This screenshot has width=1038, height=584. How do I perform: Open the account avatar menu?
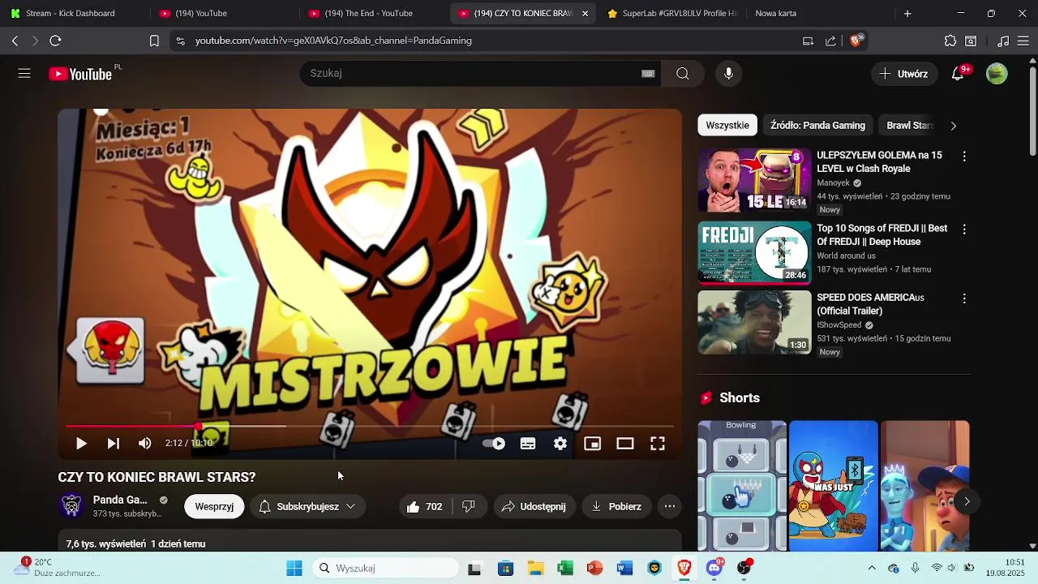997,74
